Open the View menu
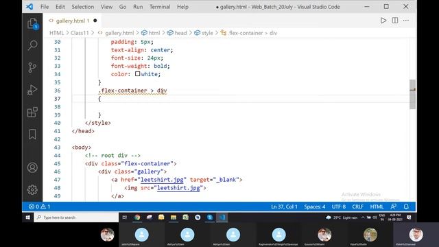This screenshot has height=247, width=439. click(x=106, y=7)
